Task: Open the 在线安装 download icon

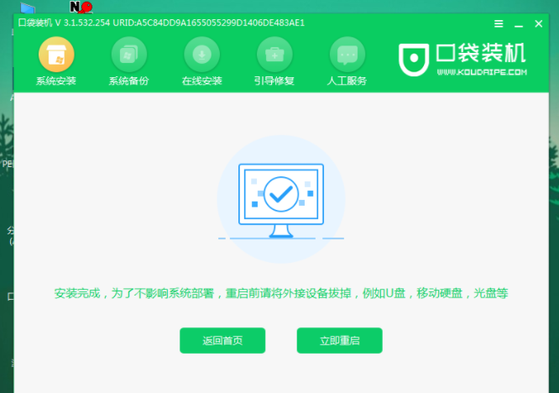Action: click(x=201, y=55)
